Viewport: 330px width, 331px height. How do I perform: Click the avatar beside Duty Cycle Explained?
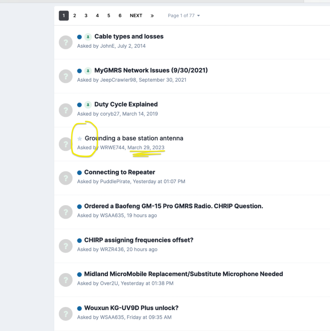65,109
